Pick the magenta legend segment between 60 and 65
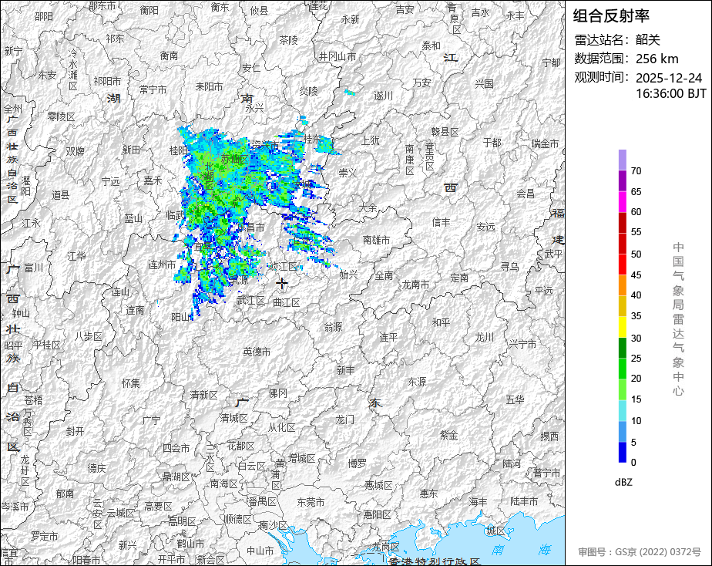 [x=622, y=202]
